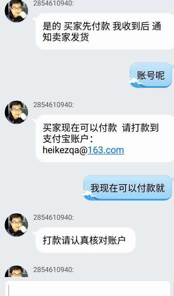Tap the heikezqa@ email address text
174x296 pixels.
[65, 150]
